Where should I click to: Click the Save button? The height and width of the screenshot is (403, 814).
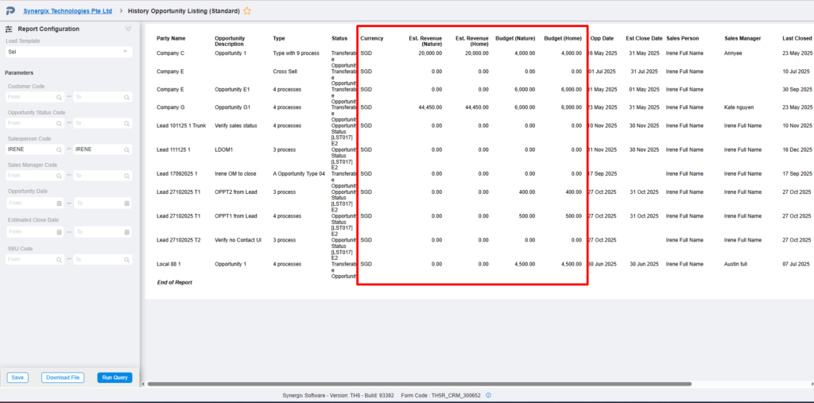(17, 378)
